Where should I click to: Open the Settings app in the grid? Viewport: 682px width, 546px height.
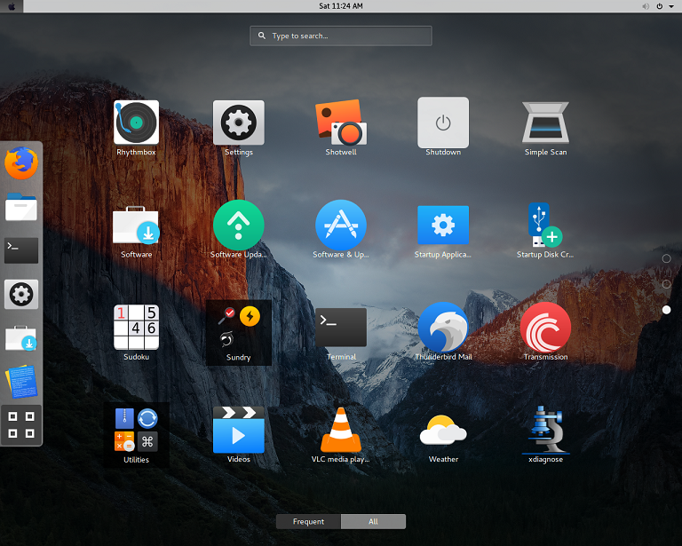click(238, 123)
